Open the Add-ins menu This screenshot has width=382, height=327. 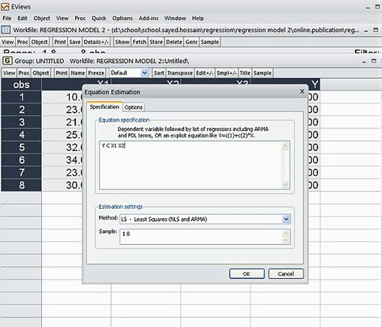click(x=148, y=18)
